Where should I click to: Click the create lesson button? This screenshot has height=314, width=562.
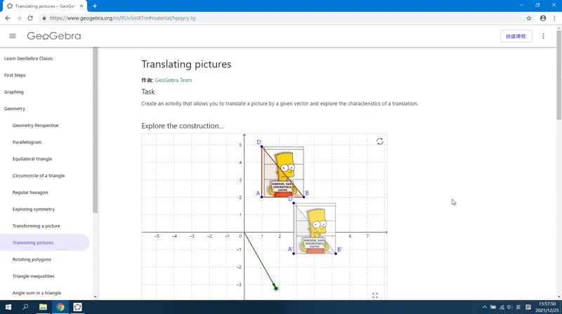pos(516,36)
